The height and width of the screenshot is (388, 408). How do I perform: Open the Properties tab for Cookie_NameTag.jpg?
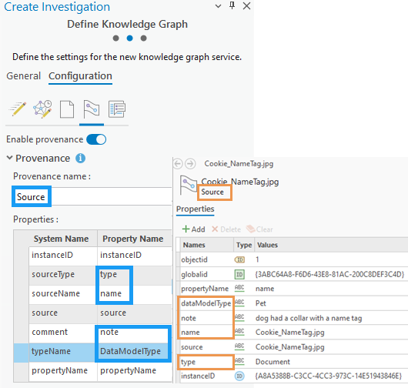[x=196, y=209]
